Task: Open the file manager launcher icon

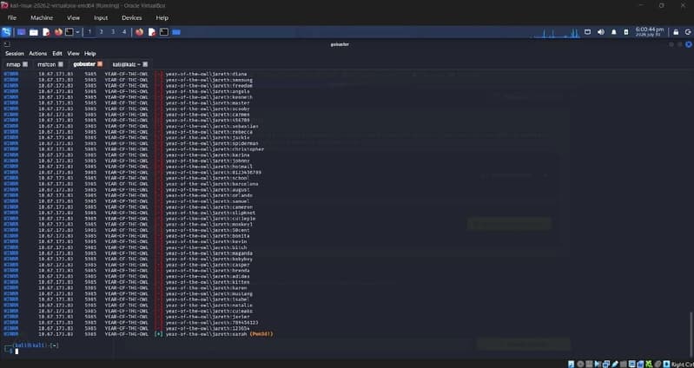Action: pos(34,32)
